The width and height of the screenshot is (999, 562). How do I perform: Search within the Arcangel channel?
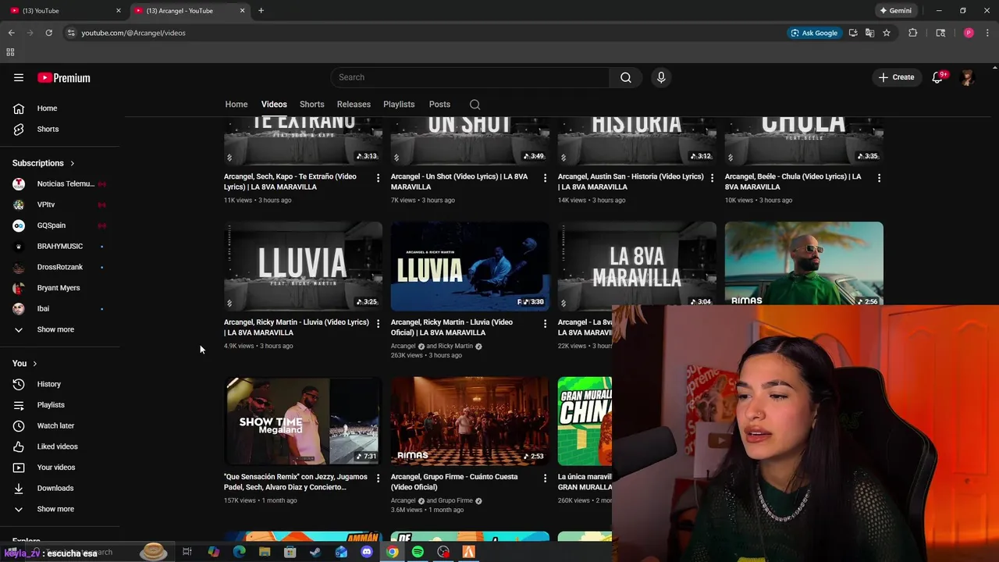click(475, 105)
